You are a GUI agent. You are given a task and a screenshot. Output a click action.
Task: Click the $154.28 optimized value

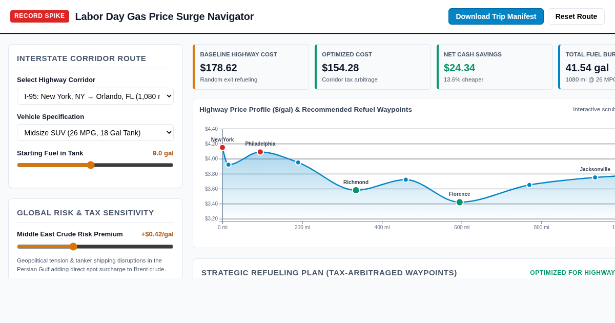click(341, 68)
